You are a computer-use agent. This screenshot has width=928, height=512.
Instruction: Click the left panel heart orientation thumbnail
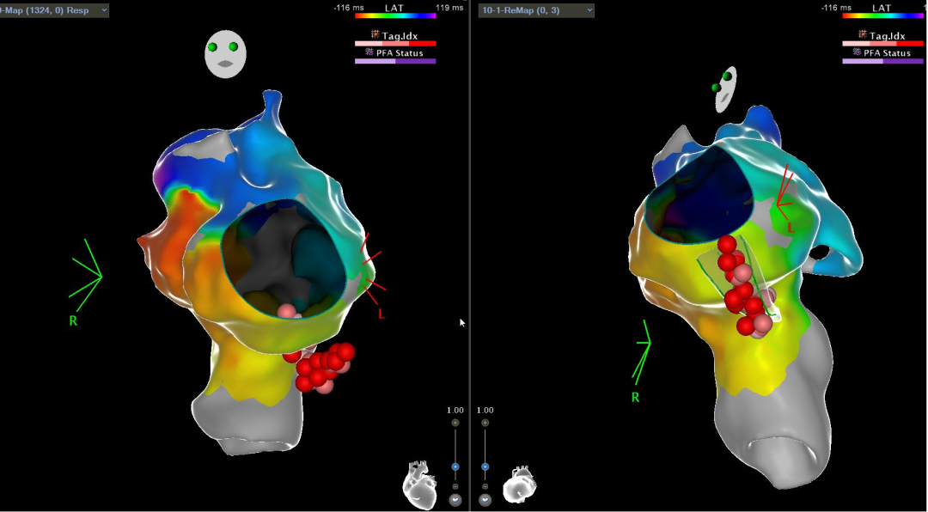click(x=419, y=485)
